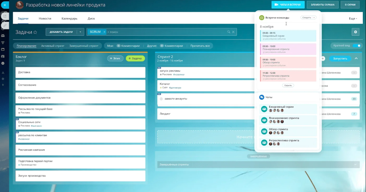Open the Социальные сети backlog task

[x=80, y=124]
